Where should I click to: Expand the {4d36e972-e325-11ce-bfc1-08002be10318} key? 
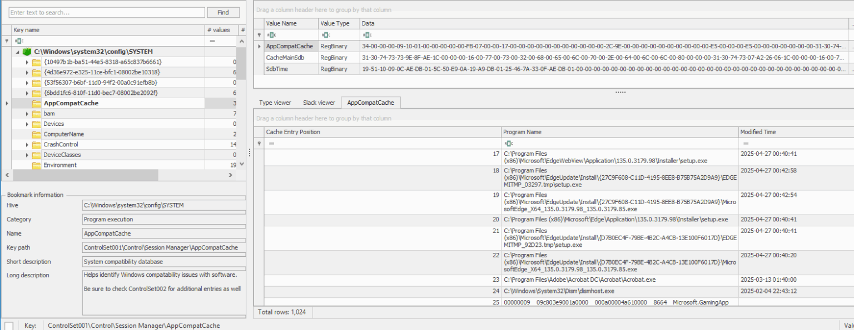pyautogui.click(x=27, y=72)
